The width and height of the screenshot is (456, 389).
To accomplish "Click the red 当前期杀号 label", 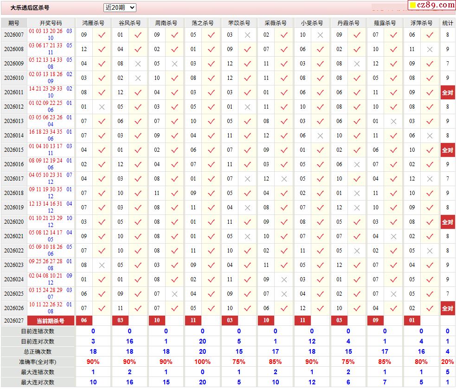I will 51,321.
